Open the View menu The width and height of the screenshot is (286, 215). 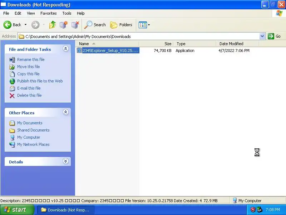pyautogui.click(x=31, y=13)
